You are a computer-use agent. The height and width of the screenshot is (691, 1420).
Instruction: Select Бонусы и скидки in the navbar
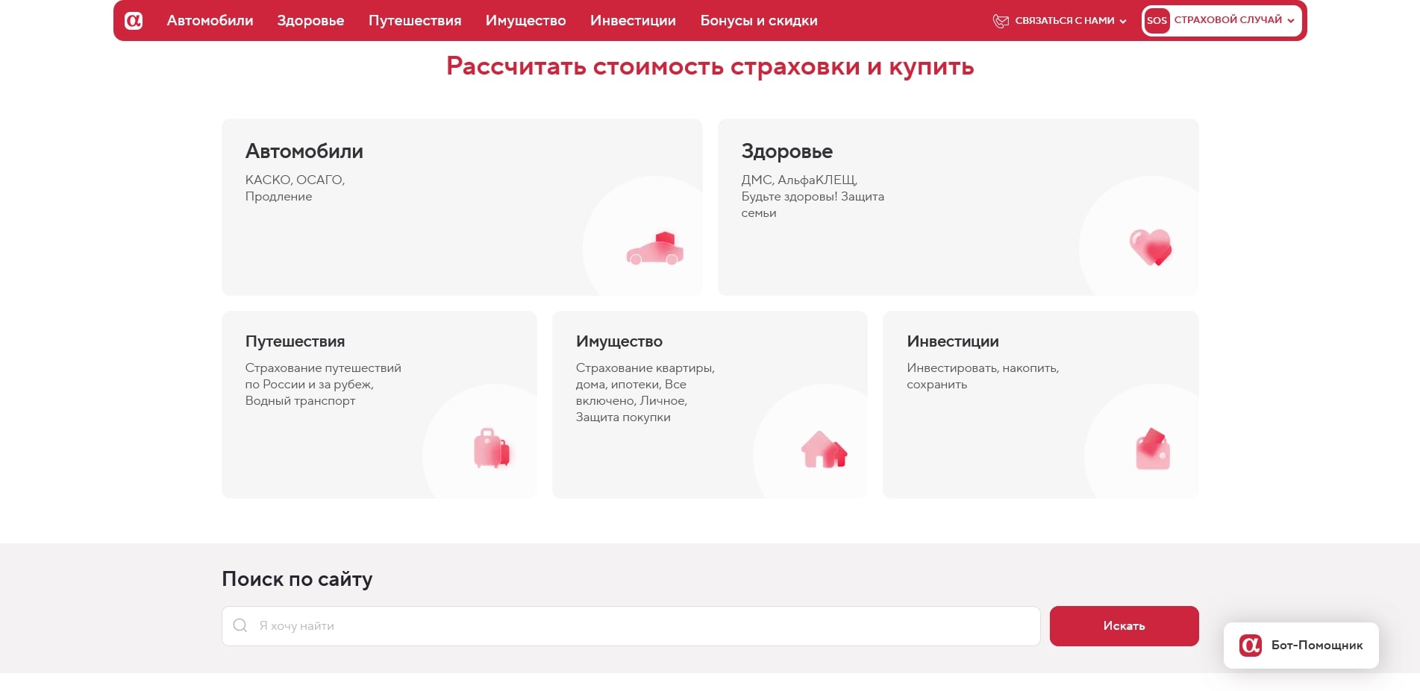coord(759,20)
